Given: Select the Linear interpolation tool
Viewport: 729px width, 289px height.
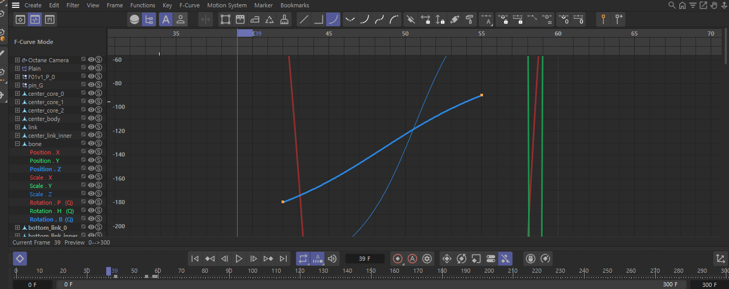Looking at the screenshot, I should pyautogui.click(x=303, y=20).
